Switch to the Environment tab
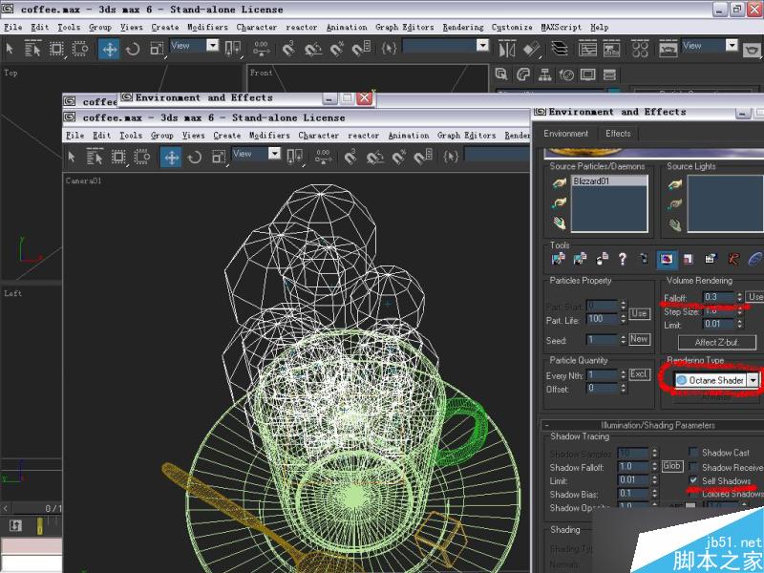Screen dimensions: 764x573 pyautogui.click(x=565, y=134)
